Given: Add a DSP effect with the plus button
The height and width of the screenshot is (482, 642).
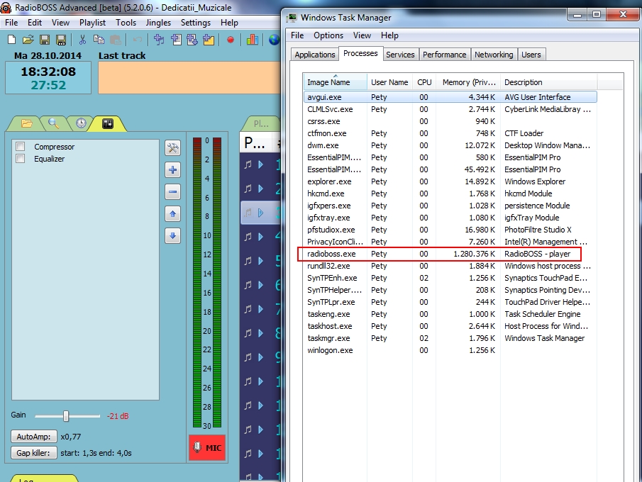Looking at the screenshot, I should 173,170.
